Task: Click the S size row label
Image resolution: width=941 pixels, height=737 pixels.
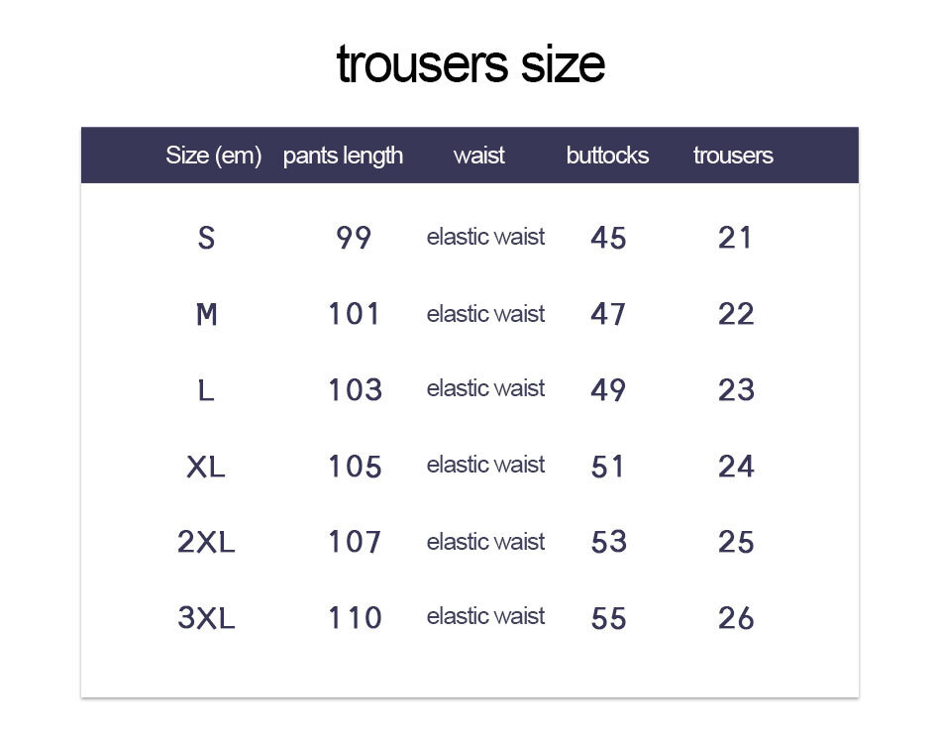Action: (206, 238)
